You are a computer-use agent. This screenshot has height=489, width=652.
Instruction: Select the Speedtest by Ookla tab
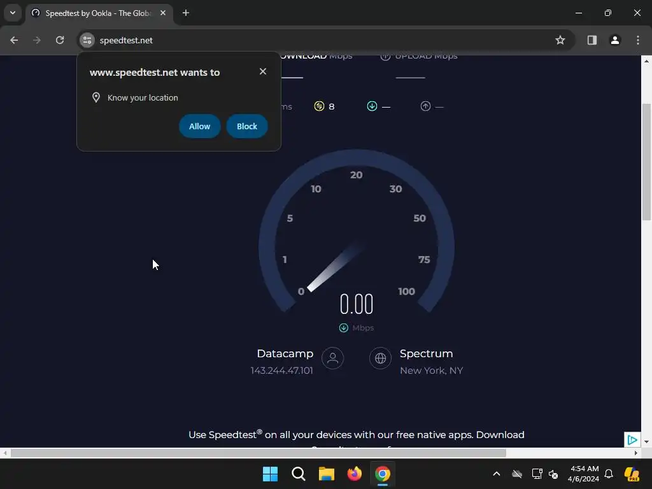(x=97, y=13)
